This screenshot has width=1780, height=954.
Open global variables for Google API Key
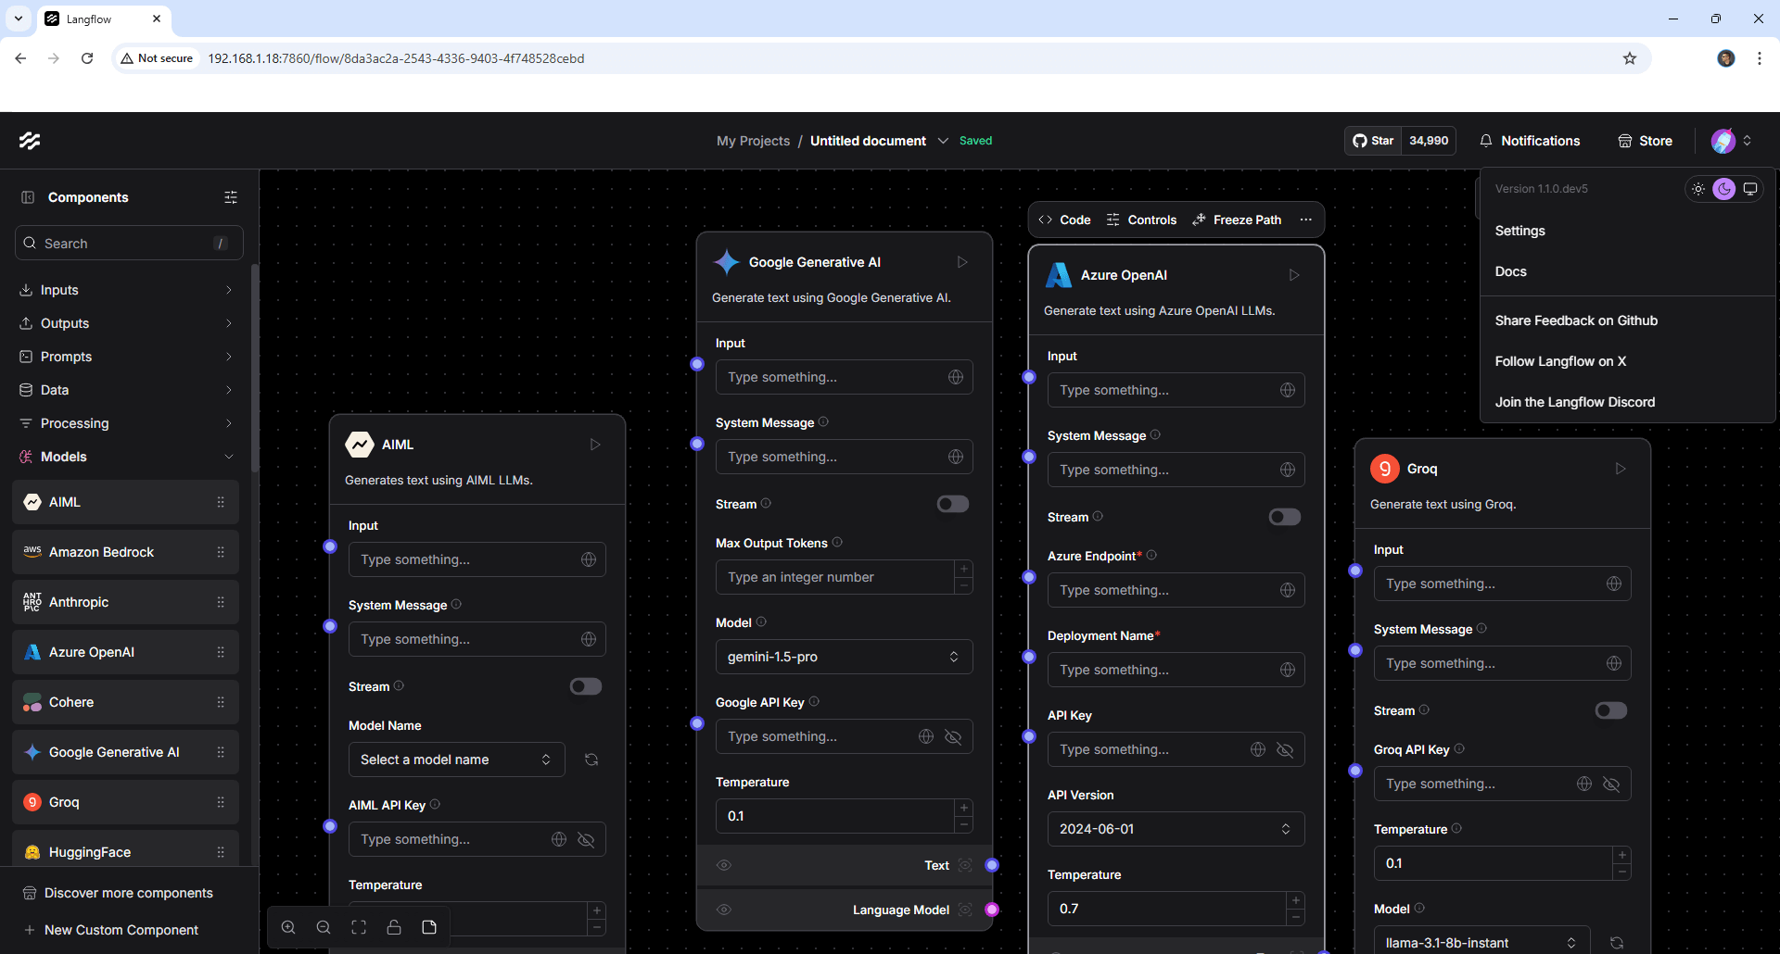(x=926, y=736)
